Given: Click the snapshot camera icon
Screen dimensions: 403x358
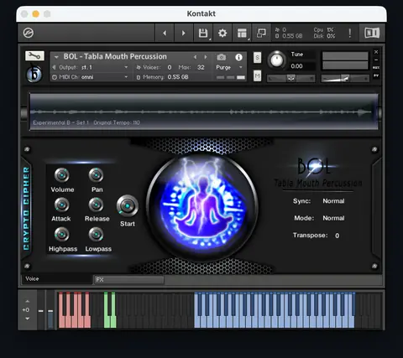Looking at the screenshot, I should click(x=222, y=57).
